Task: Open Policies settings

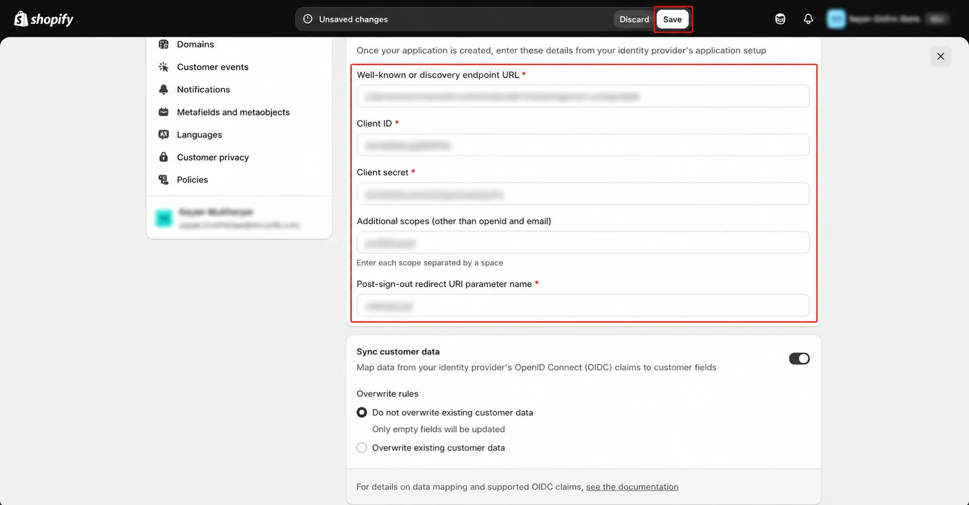Action: point(192,179)
